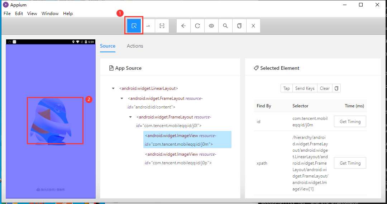This screenshot has width=387, height=204.
Task: Click the Find By column header
Action: pos(264,106)
